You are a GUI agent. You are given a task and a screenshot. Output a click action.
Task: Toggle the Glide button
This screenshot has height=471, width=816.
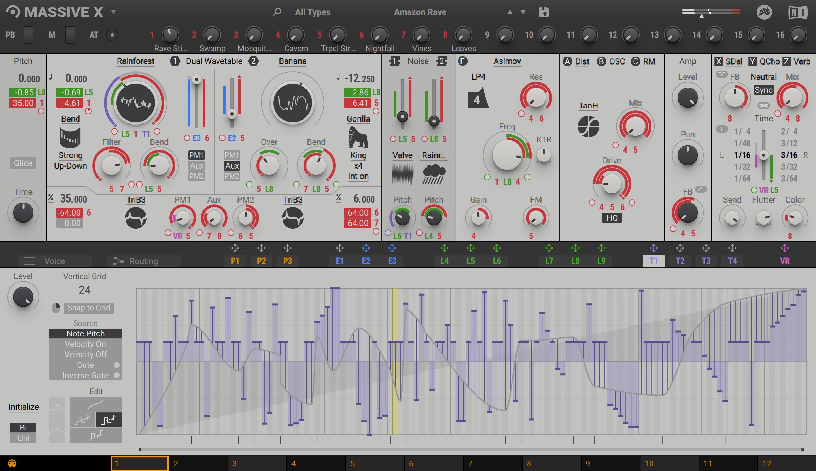[x=23, y=163]
